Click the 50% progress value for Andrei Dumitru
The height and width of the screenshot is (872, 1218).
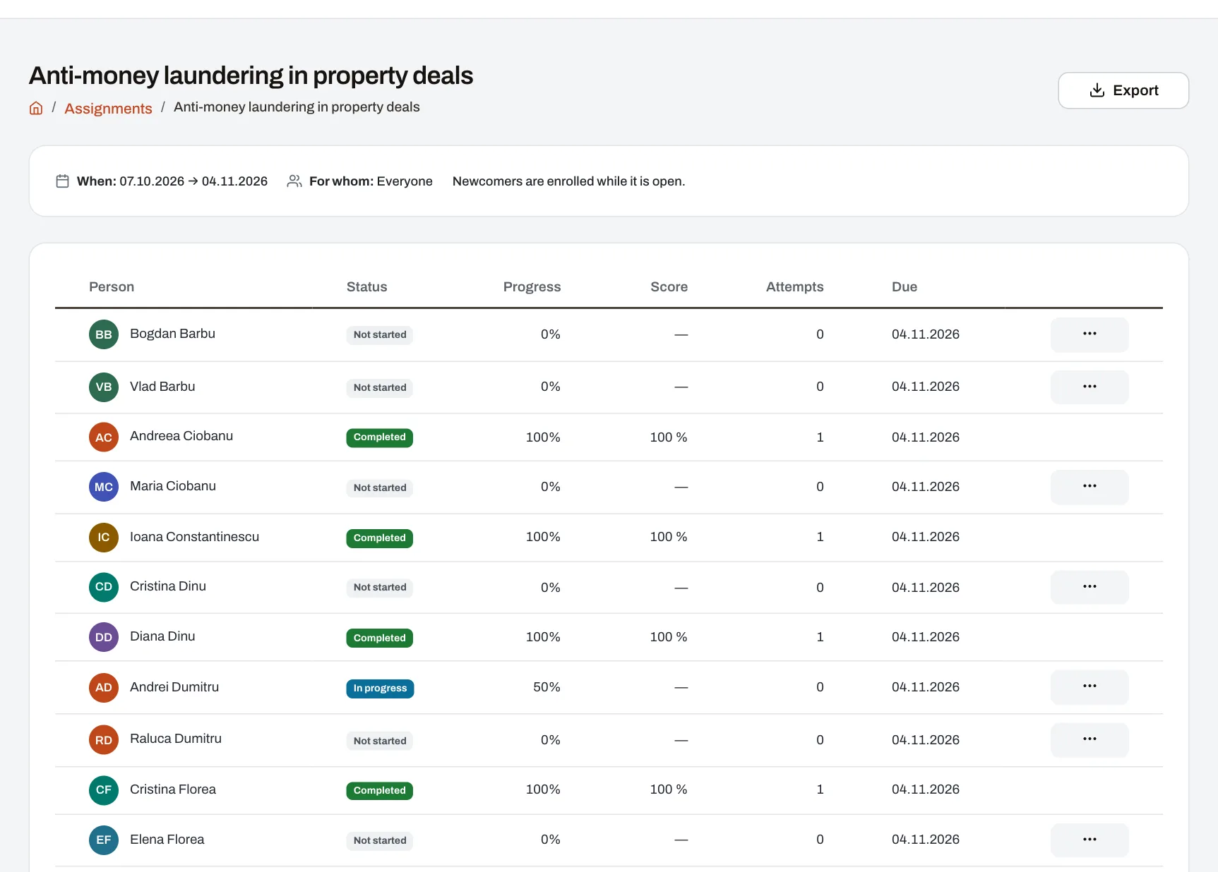[547, 687]
